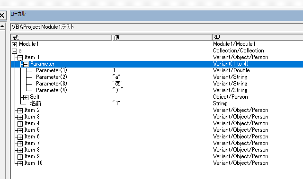The width and height of the screenshot is (303, 179).
Task: Click the Variant(1 to 4) type cell
Action: coord(231,64)
